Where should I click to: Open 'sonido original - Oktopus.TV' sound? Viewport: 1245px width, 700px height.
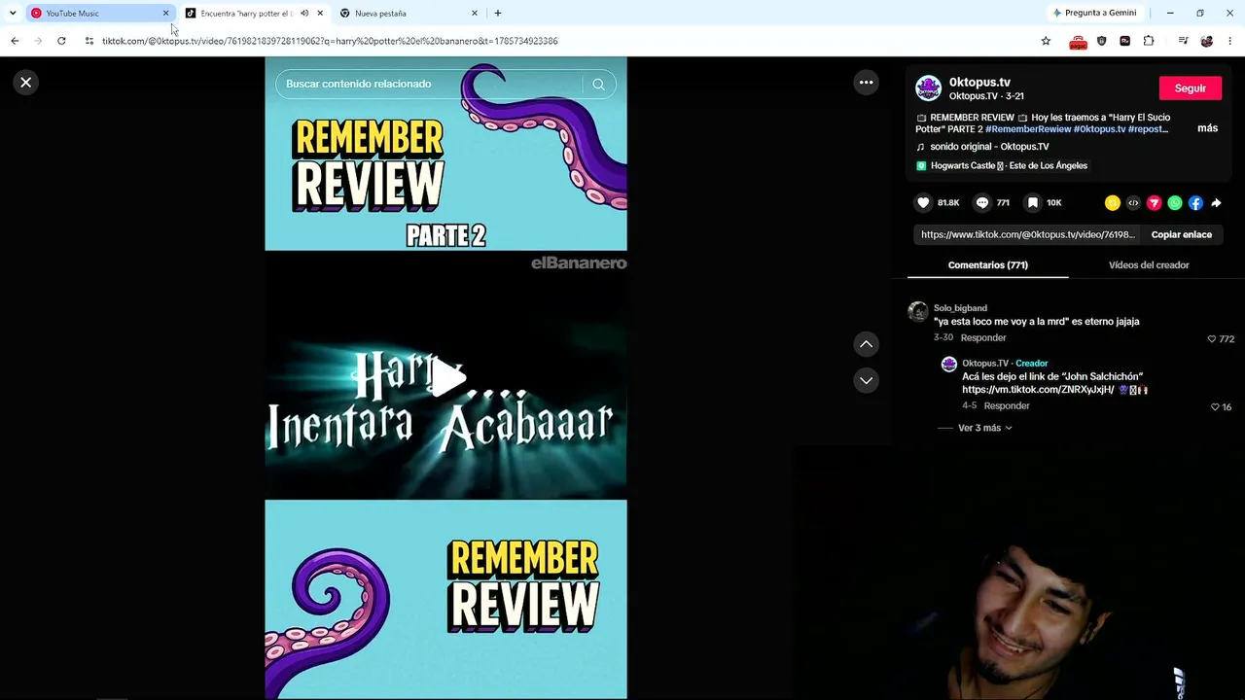989,147
